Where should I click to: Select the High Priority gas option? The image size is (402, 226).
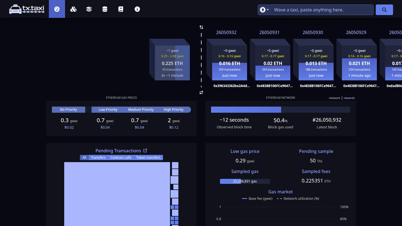pyautogui.click(x=174, y=110)
